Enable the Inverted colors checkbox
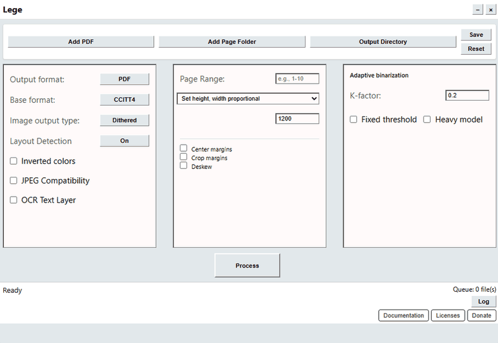 14,161
